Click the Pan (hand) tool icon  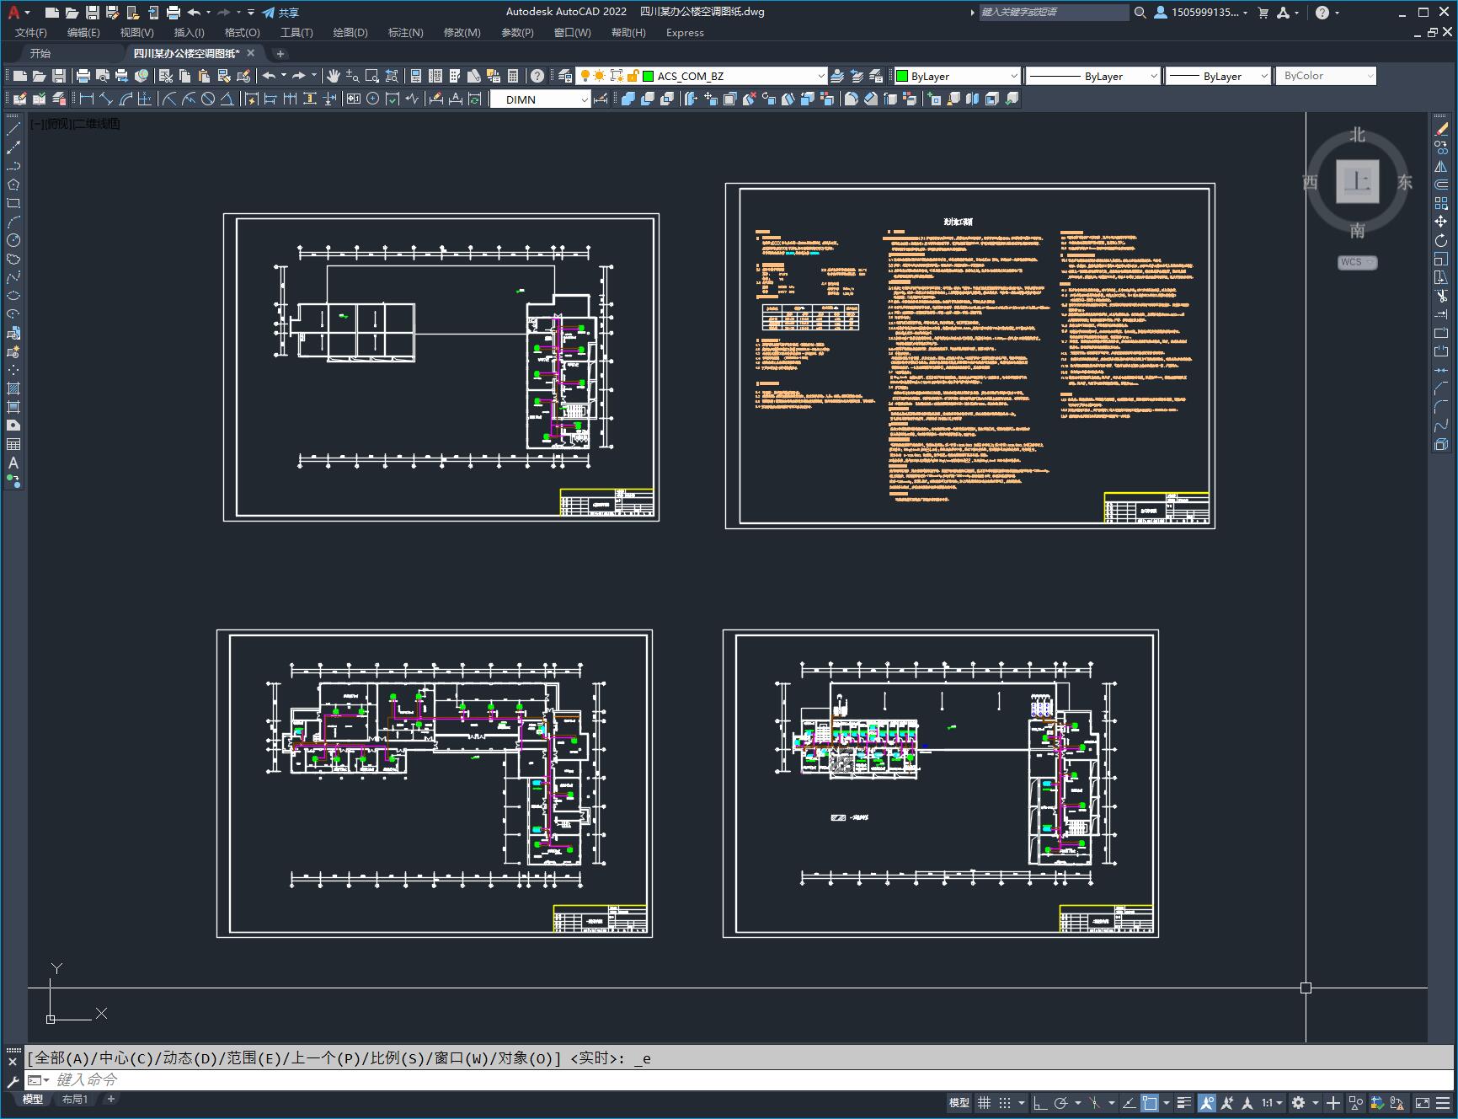click(334, 76)
